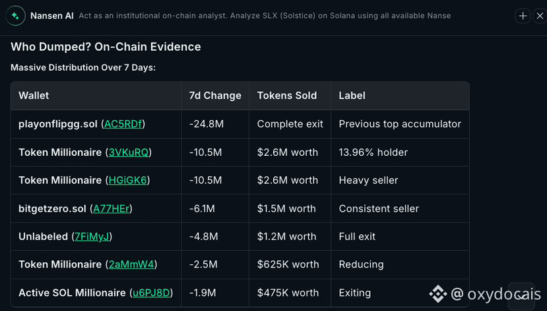Open the 3VKuRQ Token Millionaire link

click(129, 152)
